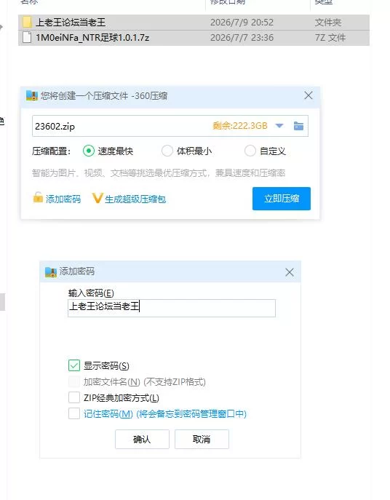This screenshot has height=500, width=390.
Task: Click the folder browse icon beside 23602.zip
Action: click(x=298, y=126)
